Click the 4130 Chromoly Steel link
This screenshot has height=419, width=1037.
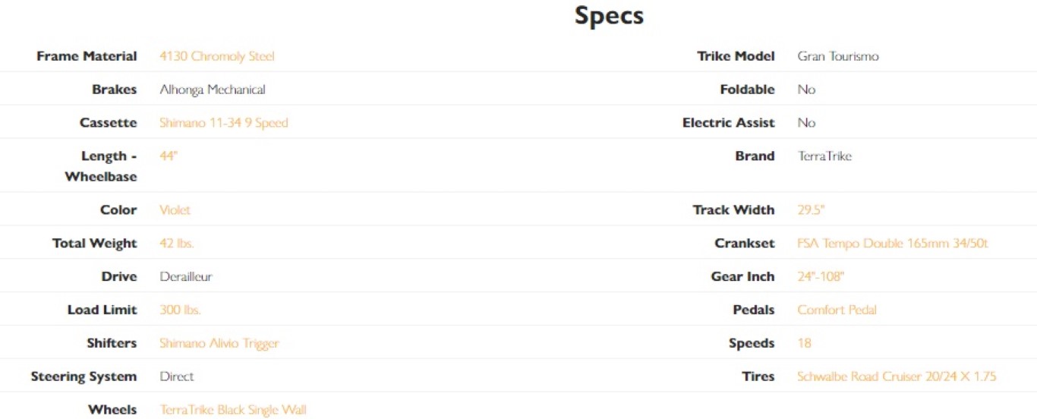pyautogui.click(x=216, y=56)
